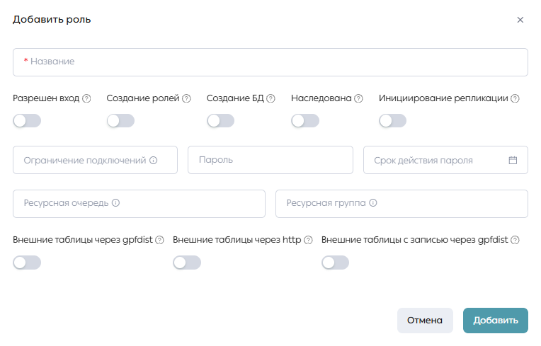Turn on the Создание ролей switch

pyautogui.click(x=120, y=121)
